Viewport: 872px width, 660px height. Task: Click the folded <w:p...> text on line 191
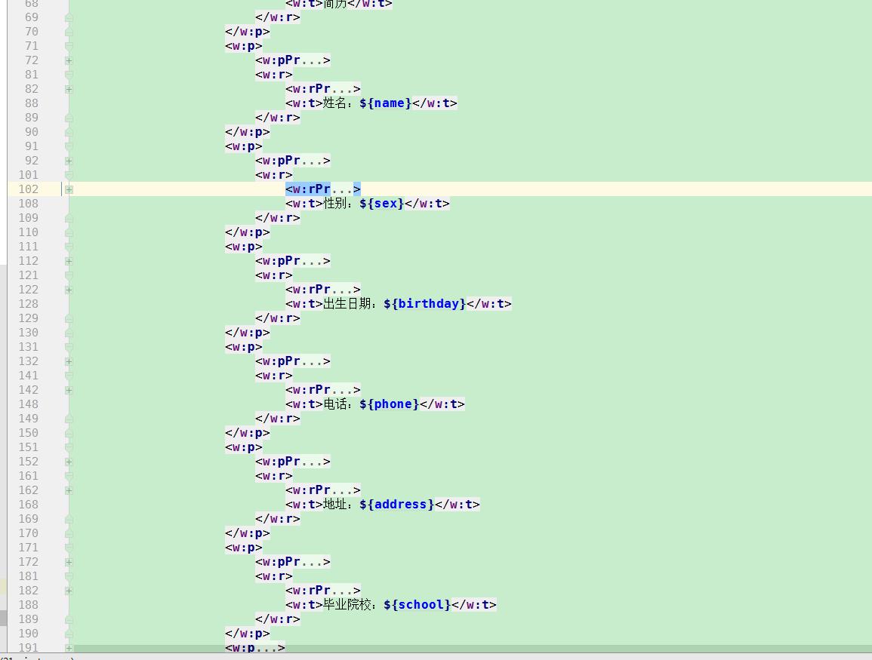point(255,648)
